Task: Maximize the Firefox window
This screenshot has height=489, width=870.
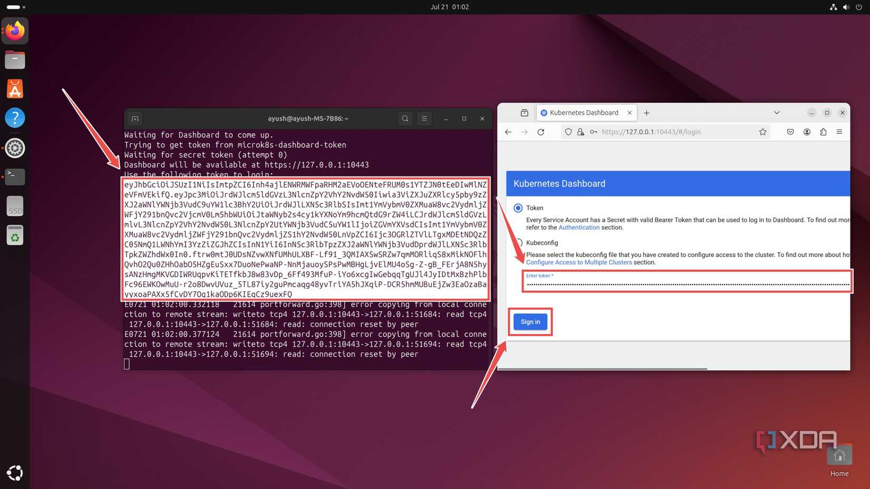Action: (x=827, y=113)
